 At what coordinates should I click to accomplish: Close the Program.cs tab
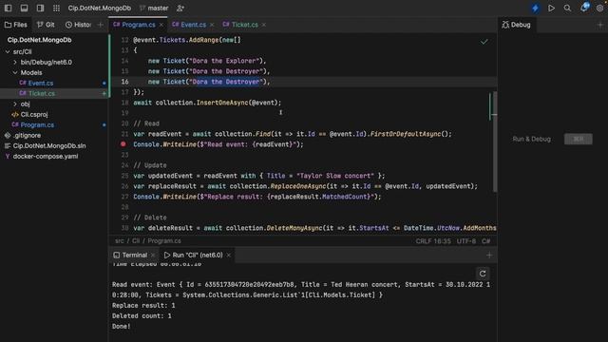(x=161, y=25)
